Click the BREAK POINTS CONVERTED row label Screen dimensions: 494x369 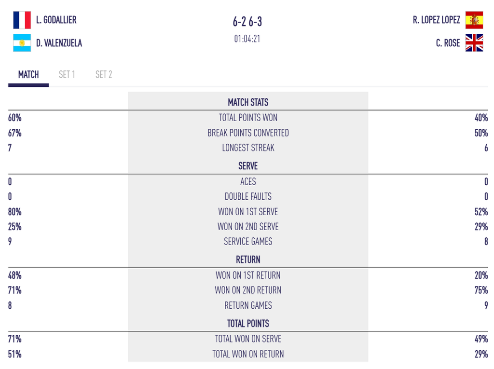pos(248,133)
